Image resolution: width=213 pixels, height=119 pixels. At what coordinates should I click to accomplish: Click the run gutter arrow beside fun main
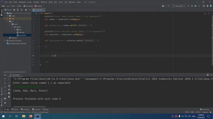click(36, 13)
